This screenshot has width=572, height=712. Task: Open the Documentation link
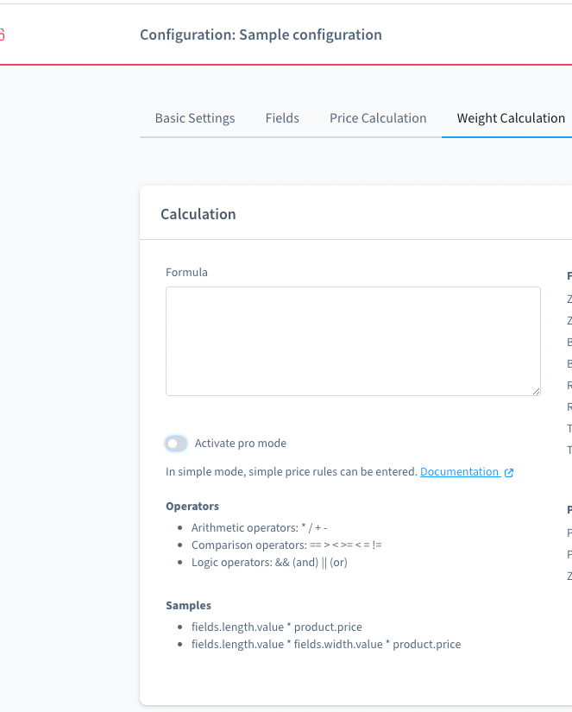click(459, 472)
